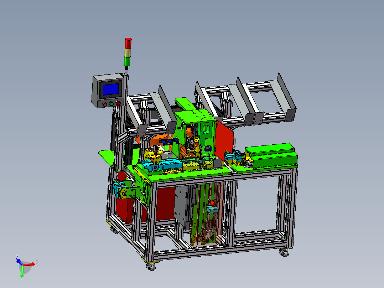The width and height of the screenshot is (384, 288).
Task: Click the green downward axis arrow on the triad
Action: pos(22,272)
